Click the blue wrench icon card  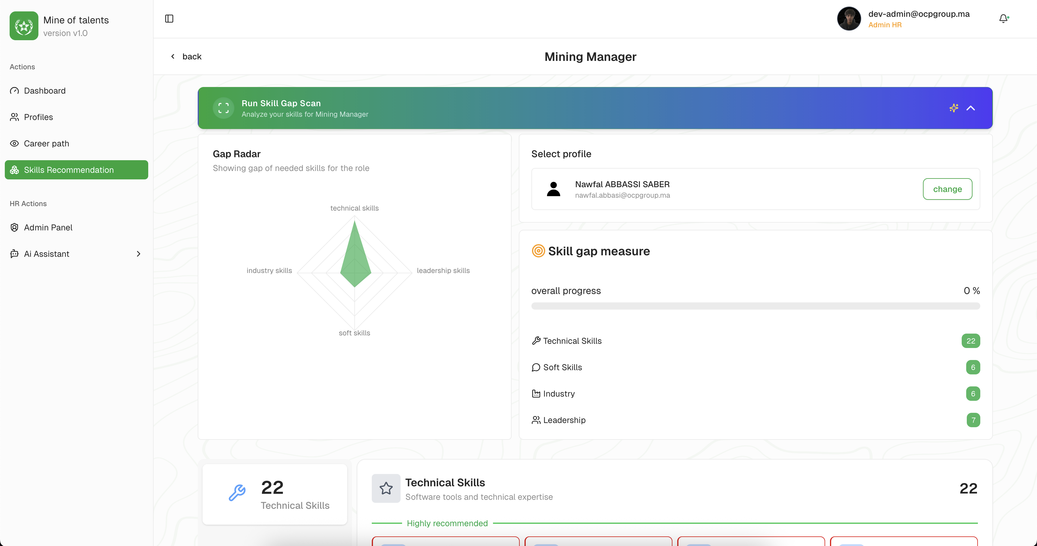[x=237, y=493]
